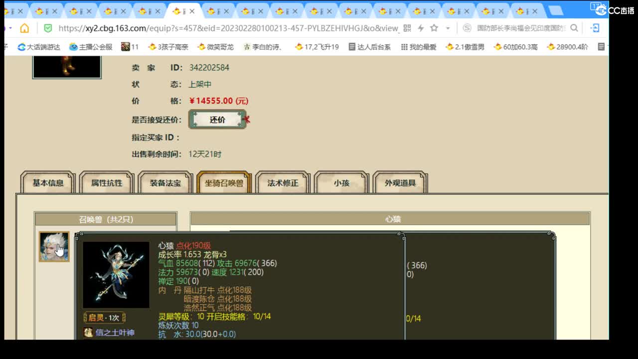Click 成长率 1.653 龙骨x3 text

click(192, 254)
